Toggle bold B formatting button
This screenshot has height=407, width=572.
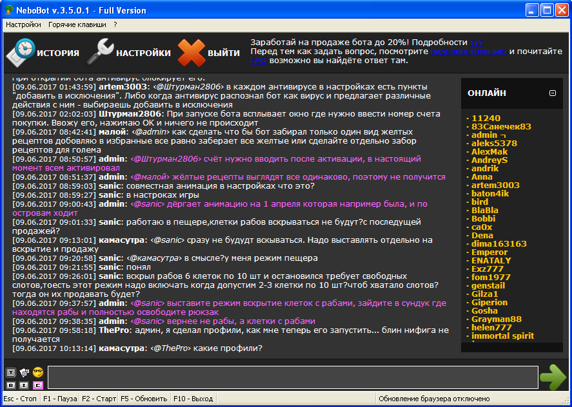pyautogui.click(x=10, y=385)
